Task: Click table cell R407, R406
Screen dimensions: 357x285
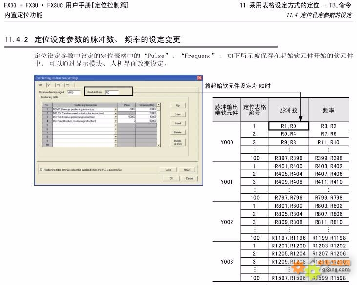Action: pos(329,174)
